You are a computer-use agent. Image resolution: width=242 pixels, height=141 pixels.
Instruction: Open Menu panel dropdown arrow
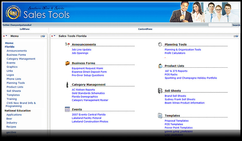(7, 36)
